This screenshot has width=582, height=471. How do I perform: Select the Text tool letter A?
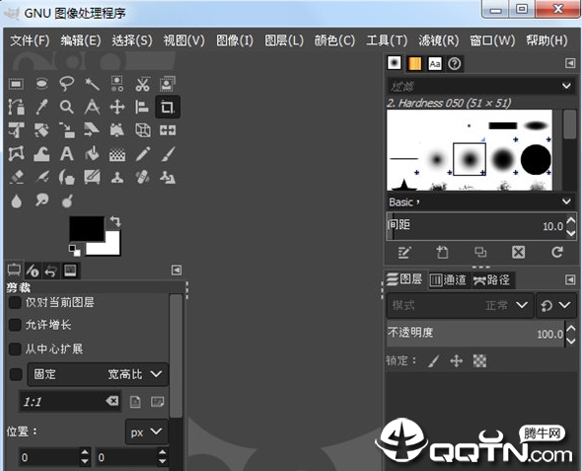point(67,154)
